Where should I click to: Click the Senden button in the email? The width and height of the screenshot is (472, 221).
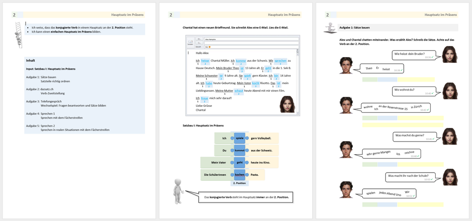[x=190, y=43]
